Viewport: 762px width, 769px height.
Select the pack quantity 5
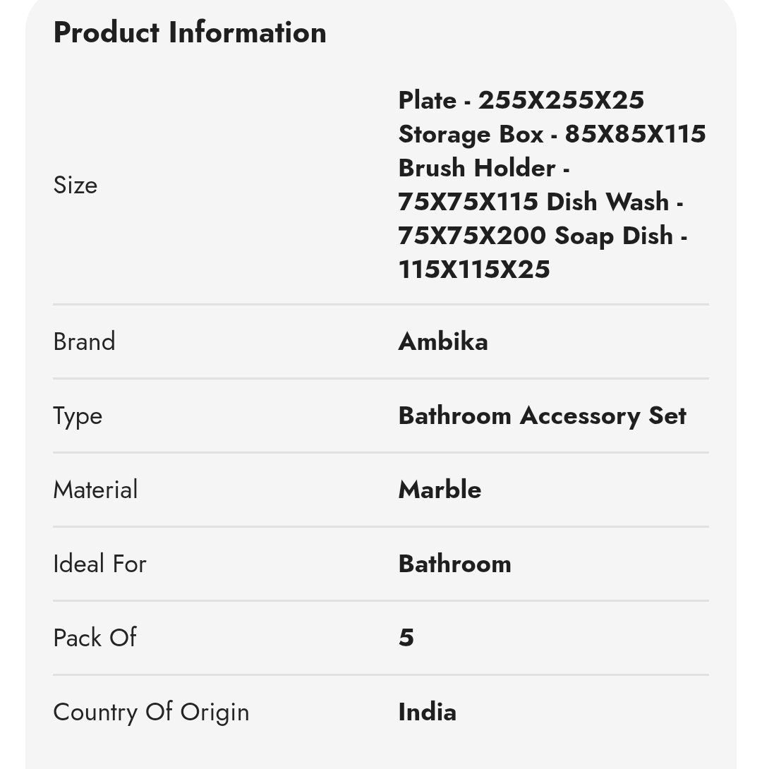tap(406, 638)
